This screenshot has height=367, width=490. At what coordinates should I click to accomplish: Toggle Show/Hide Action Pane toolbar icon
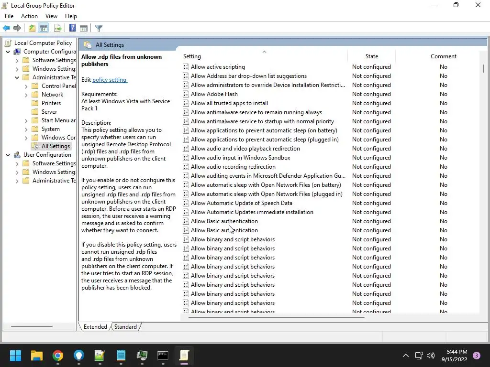(84, 28)
